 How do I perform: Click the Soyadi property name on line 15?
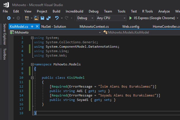[83, 100]
